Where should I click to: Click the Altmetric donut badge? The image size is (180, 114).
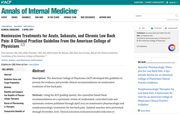tap(172, 48)
